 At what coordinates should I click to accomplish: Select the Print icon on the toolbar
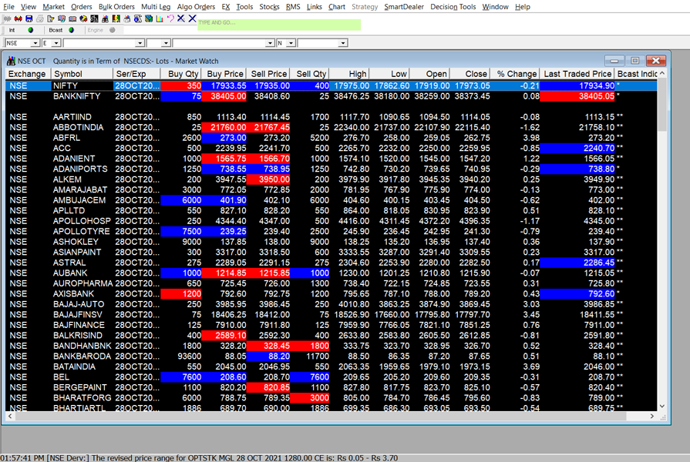click(x=39, y=22)
